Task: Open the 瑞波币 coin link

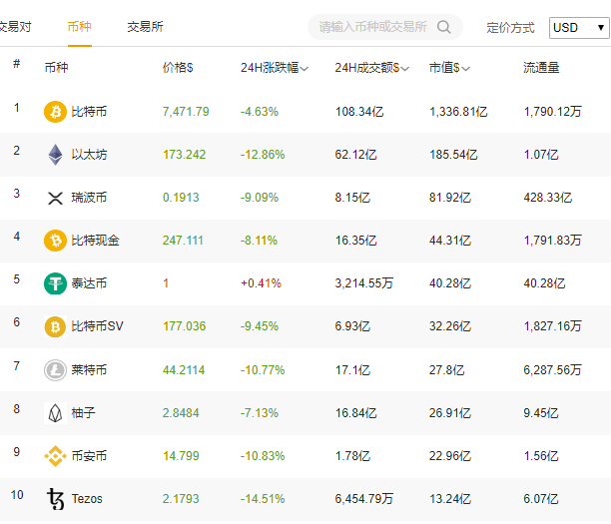Action: tap(89, 198)
